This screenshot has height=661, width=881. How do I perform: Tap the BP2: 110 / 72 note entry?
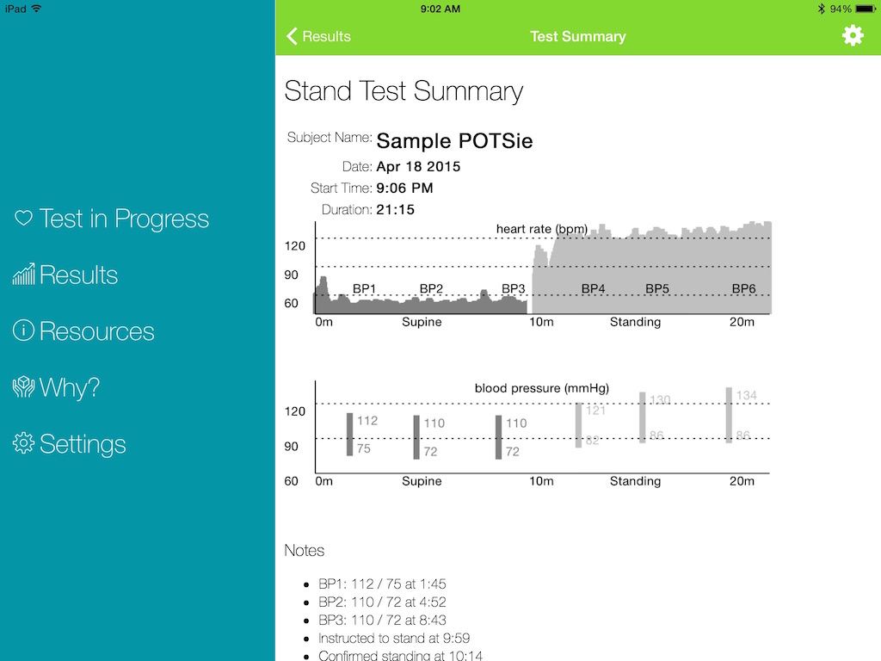[x=382, y=602]
